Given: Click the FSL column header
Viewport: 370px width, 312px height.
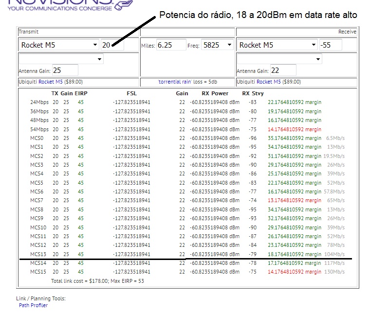Looking at the screenshot, I should pyautogui.click(x=131, y=93).
